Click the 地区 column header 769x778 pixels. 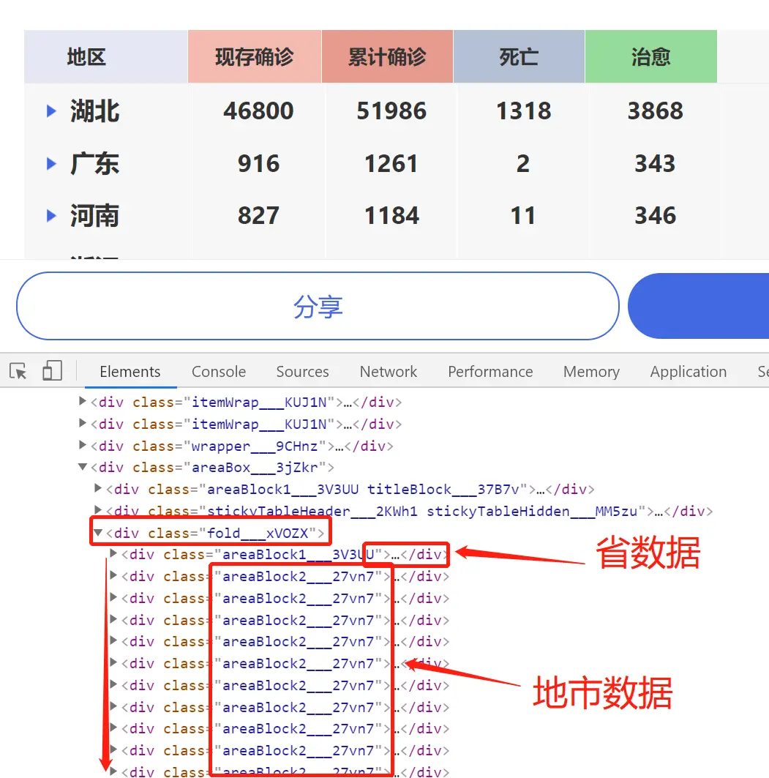105,56
